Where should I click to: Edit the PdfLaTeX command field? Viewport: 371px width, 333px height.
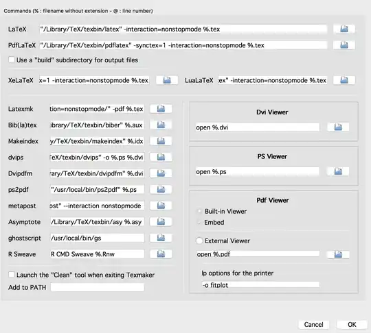point(183,45)
